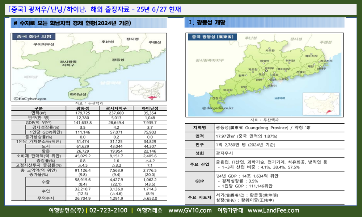The height and width of the screenshot is (217, 362).
Task: Click the GDP value '141,633.8'
Action: coord(83,123)
